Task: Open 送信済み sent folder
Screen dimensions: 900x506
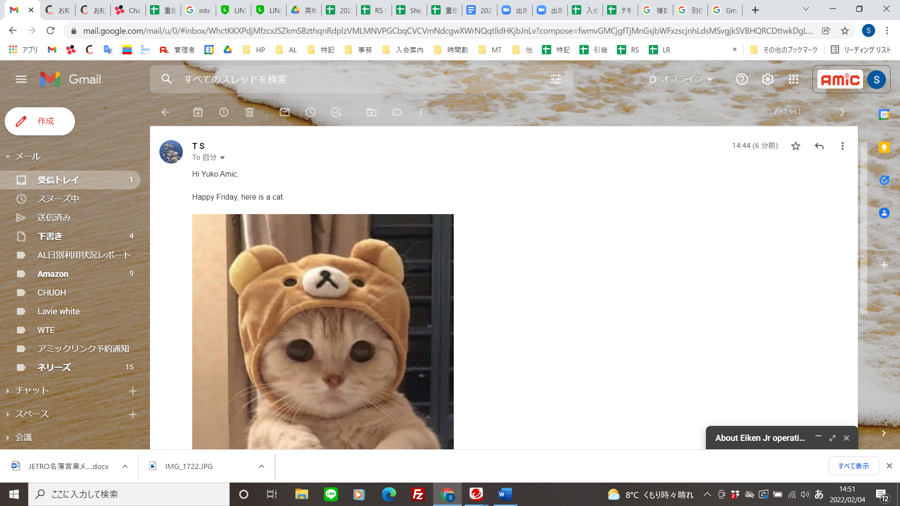Action: click(x=70, y=217)
